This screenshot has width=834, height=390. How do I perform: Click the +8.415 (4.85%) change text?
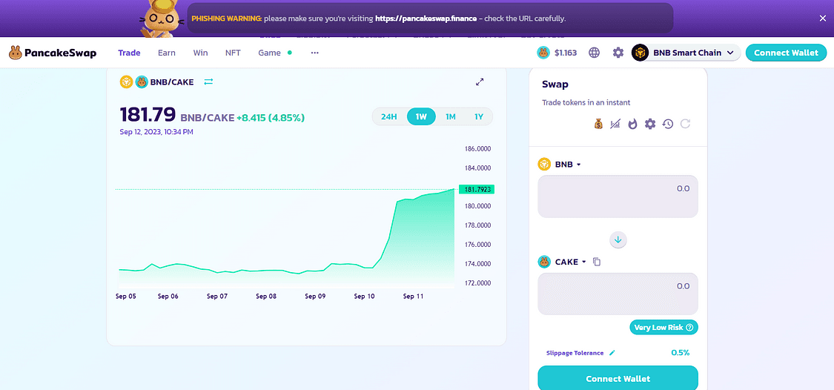click(x=271, y=118)
